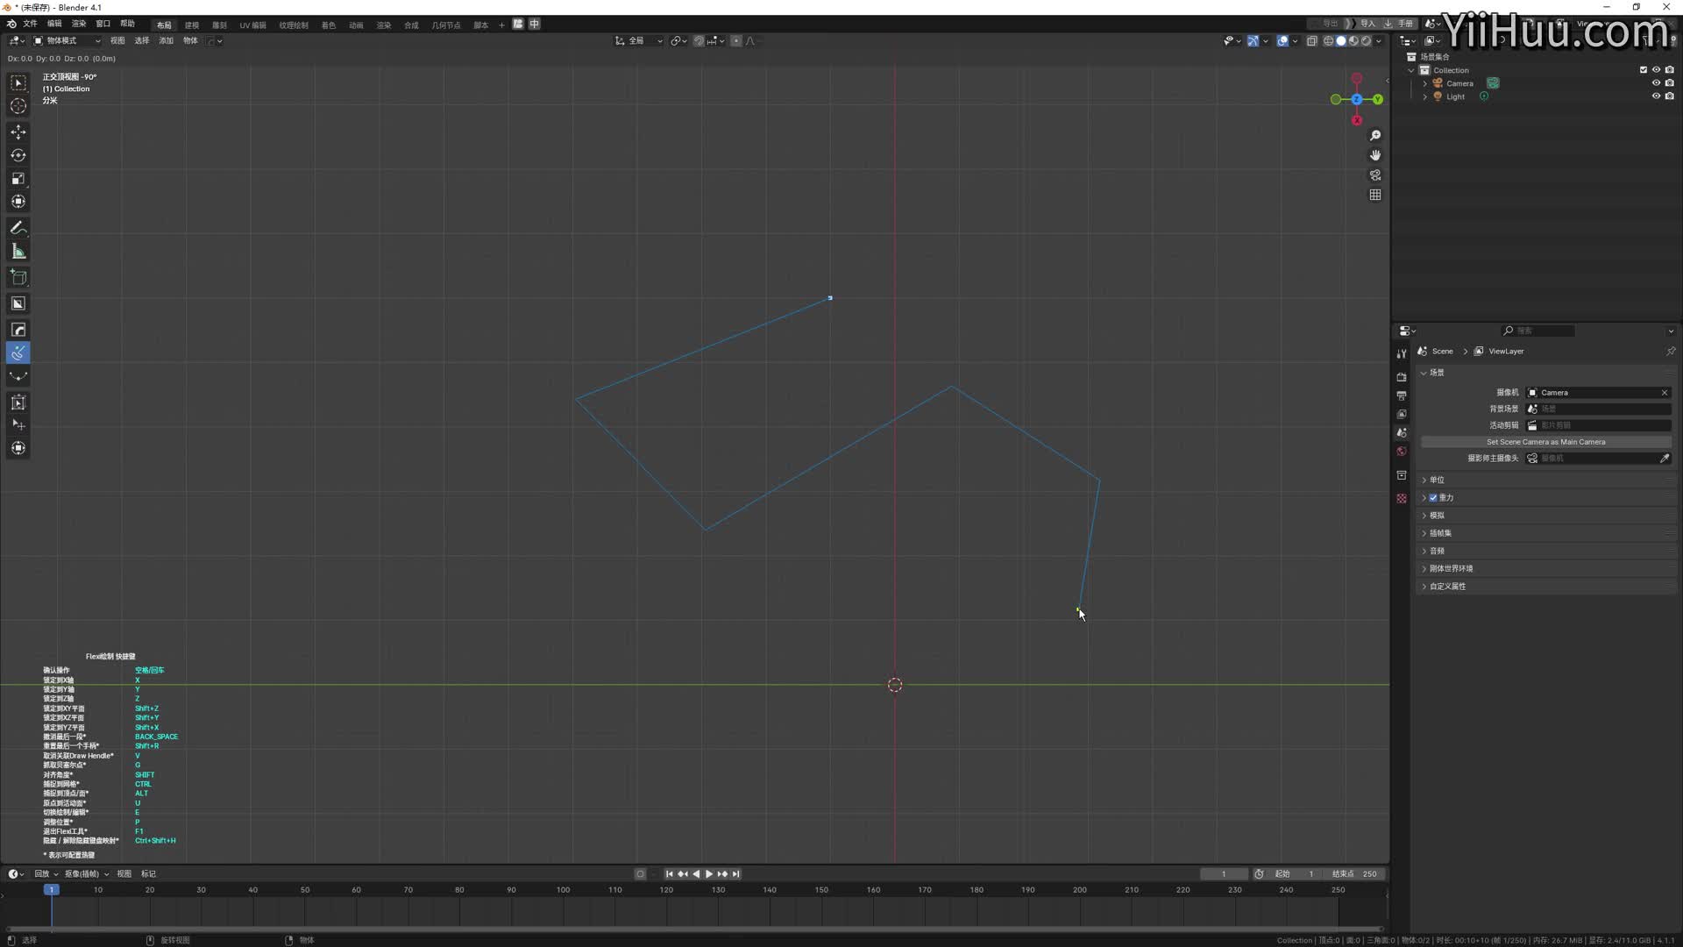Expand the Light item in outliner
This screenshot has width=1683, height=947.
tap(1425, 97)
